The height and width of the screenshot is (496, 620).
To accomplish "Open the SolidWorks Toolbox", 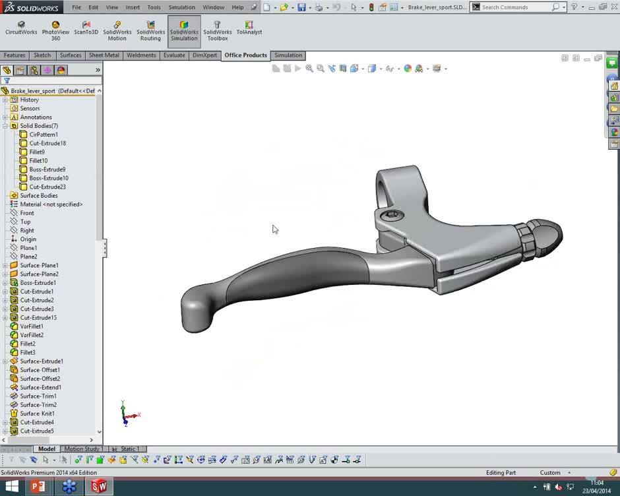I will (x=218, y=28).
